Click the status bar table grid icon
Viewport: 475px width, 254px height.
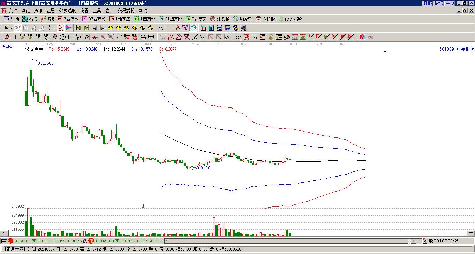[x=4, y=241]
